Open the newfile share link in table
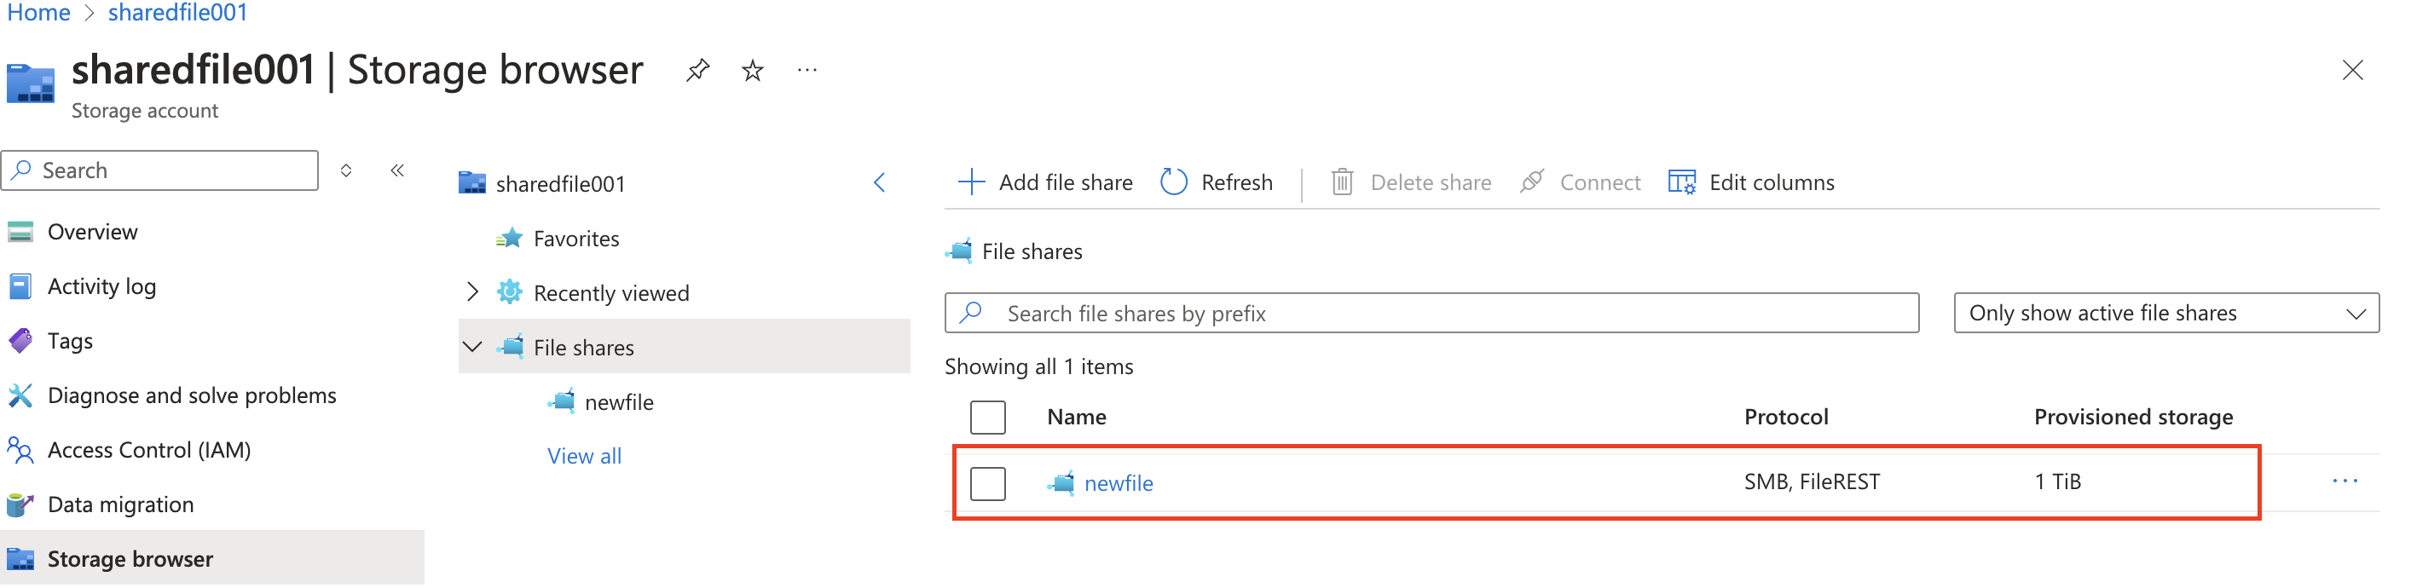Screen dimensions: 2411x588 [1119, 483]
